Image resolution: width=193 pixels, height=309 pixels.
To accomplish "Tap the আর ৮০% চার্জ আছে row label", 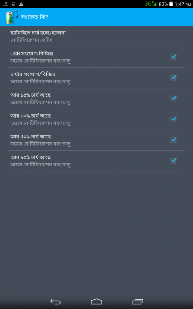I will coord(31,157).
